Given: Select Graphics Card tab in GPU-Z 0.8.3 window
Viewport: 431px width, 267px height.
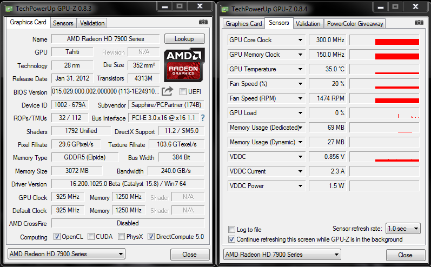Looking at the screenshot, I should click(28, 22).
